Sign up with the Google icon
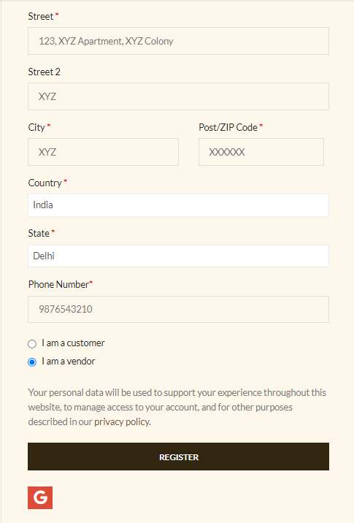Screen dimensions: 354x523 click(x=40, y=497)
